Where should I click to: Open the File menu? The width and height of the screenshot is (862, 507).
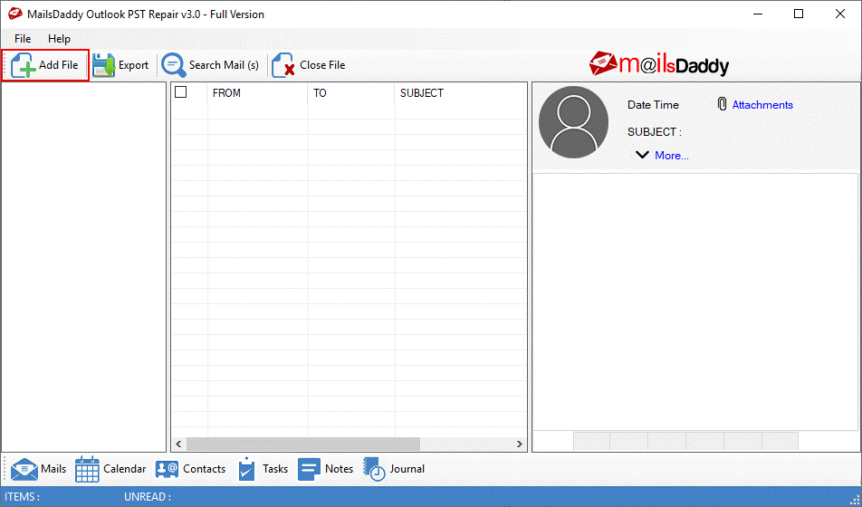(x=23, y=39)
